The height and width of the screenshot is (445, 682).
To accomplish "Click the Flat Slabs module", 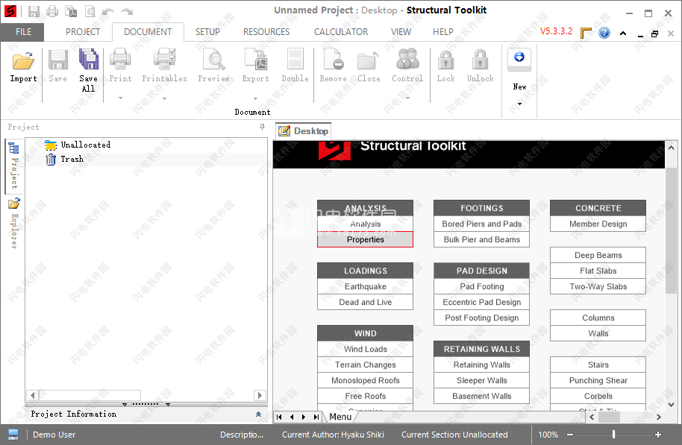I will 598,271.
